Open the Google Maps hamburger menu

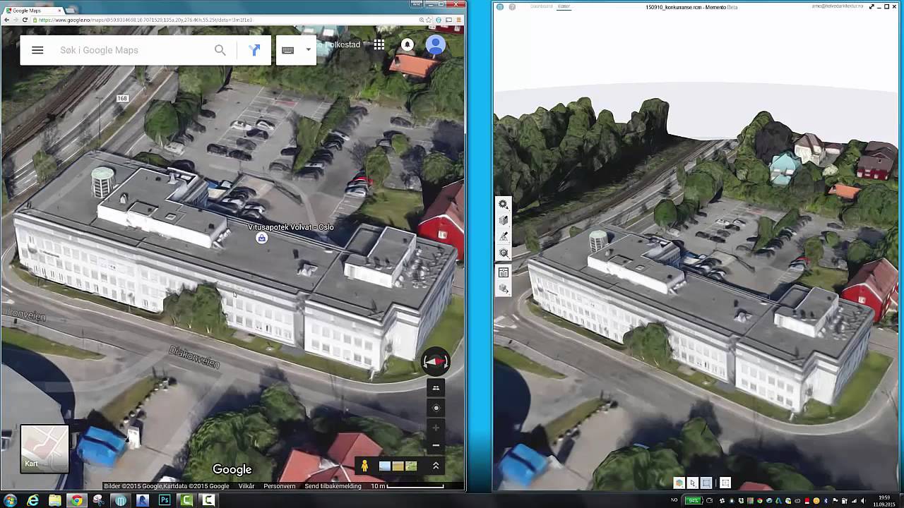pos(37,50)
